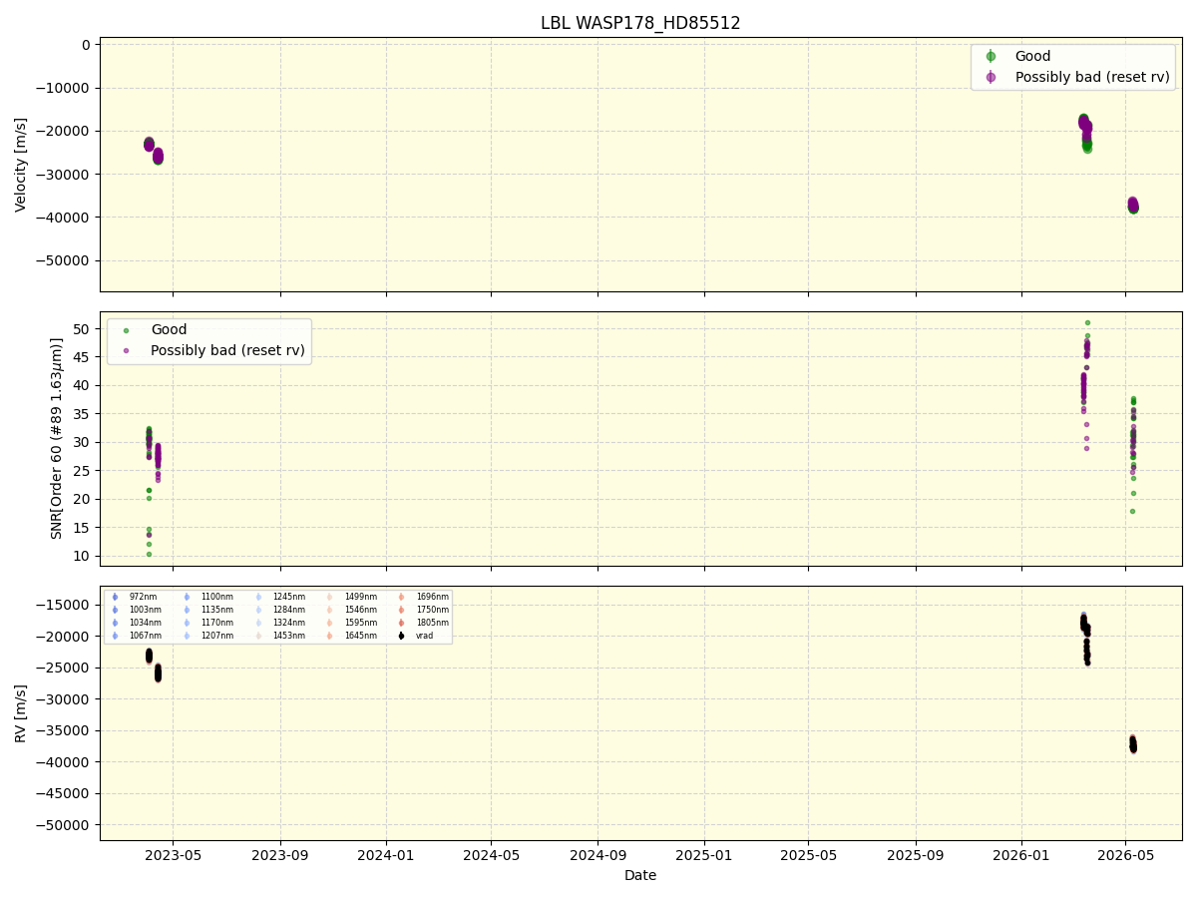Click the −45000 tick on the RV axis
The image size is (1197, 898).
click(65, 794)
